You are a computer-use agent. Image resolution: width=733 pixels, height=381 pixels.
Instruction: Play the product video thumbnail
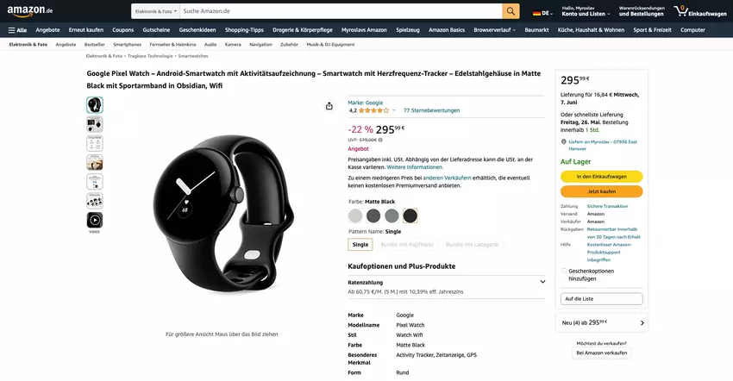pyautogui.click(x=95, y=221)
